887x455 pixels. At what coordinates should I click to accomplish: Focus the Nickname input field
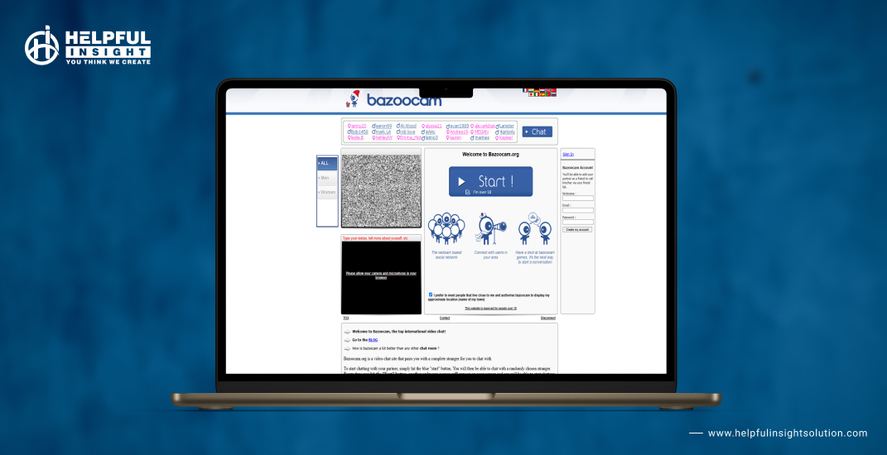[x=578, y=199]
